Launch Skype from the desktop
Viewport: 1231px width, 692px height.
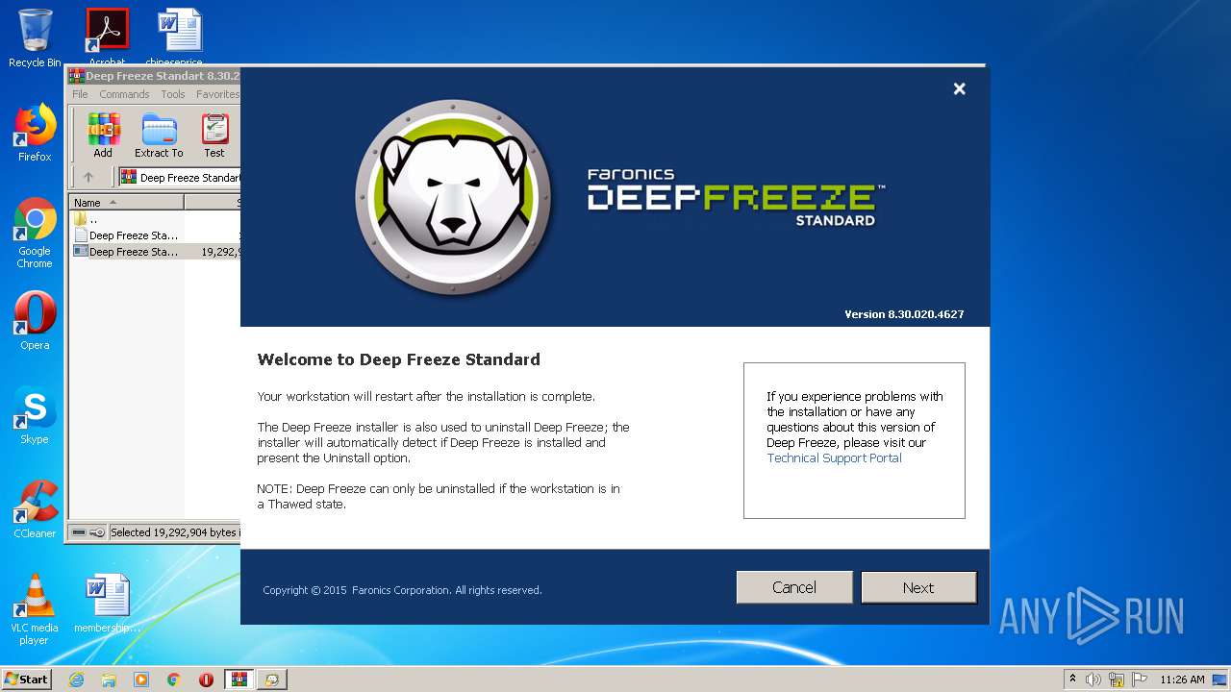click(35, 415)
